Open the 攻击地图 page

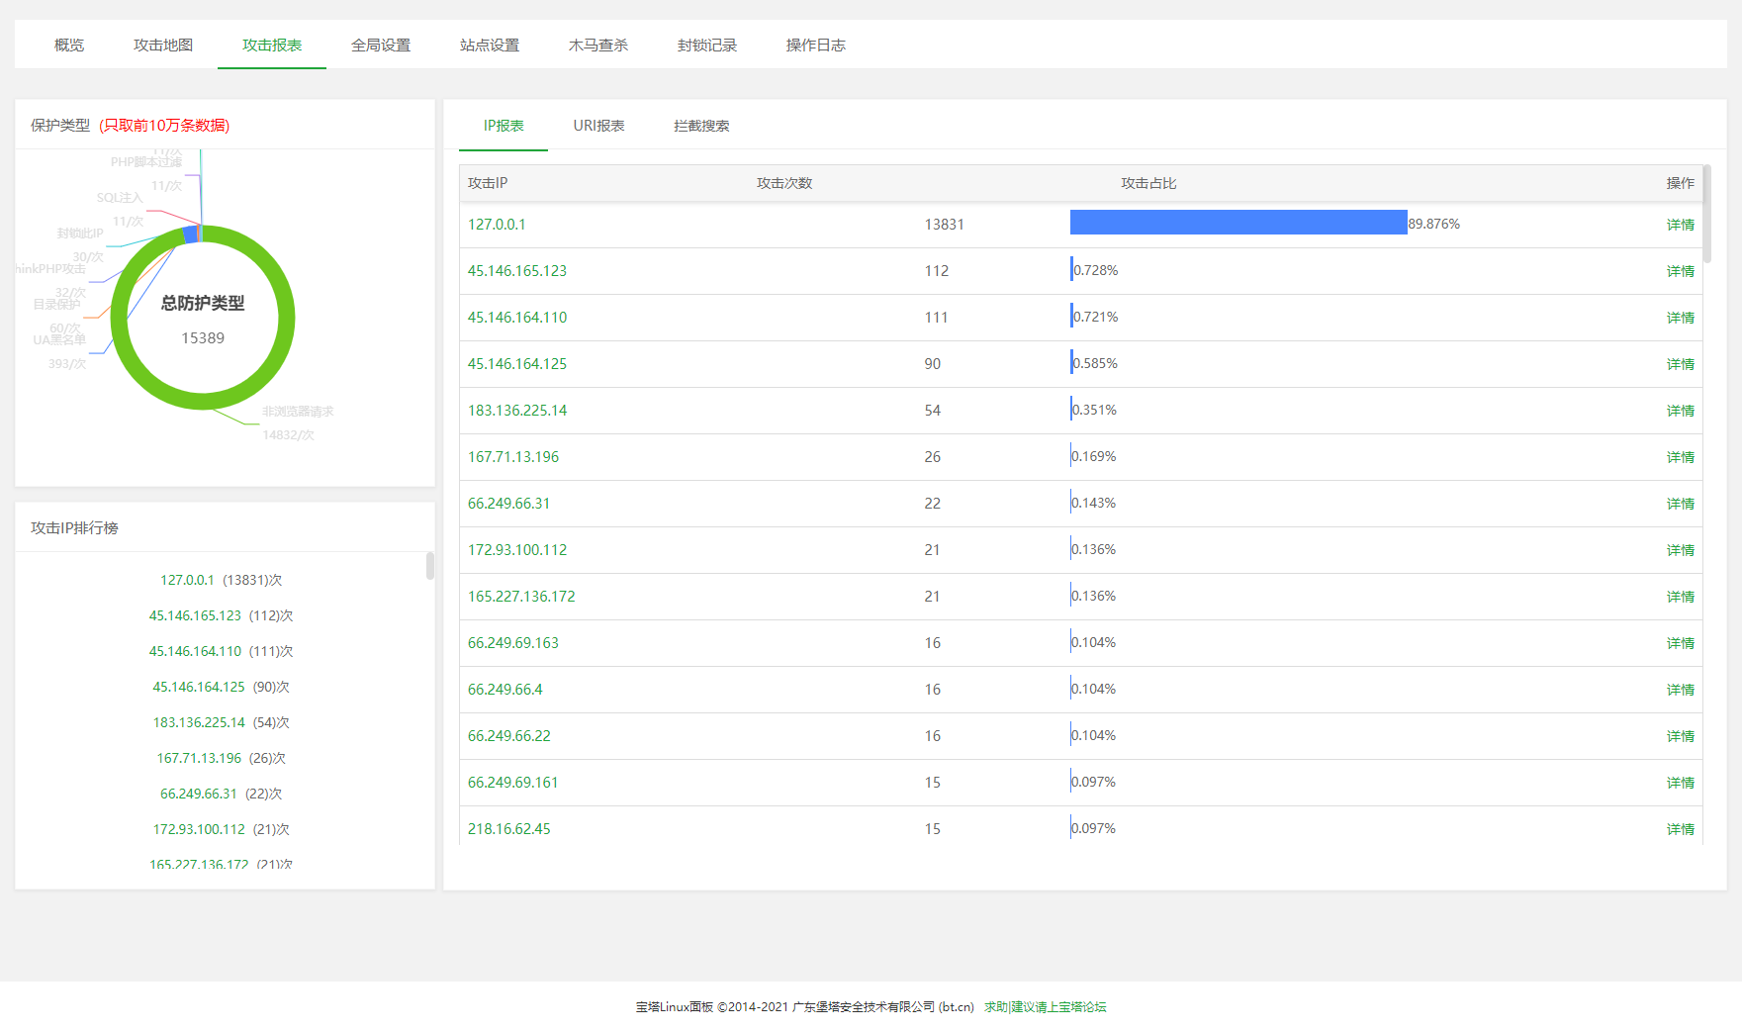point(162,45)
